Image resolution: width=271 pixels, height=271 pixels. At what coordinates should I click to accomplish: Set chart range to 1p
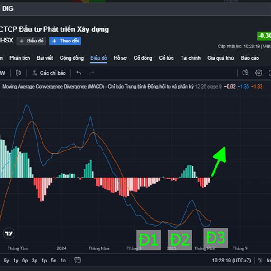tap(44, 261)
